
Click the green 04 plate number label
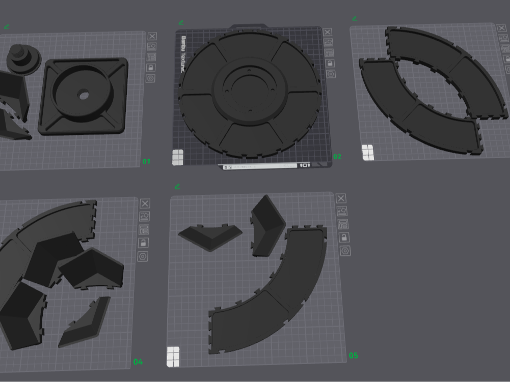click(x=138, y=362)
